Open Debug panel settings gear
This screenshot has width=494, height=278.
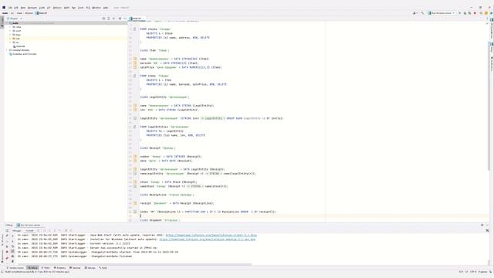pos(482,225)
